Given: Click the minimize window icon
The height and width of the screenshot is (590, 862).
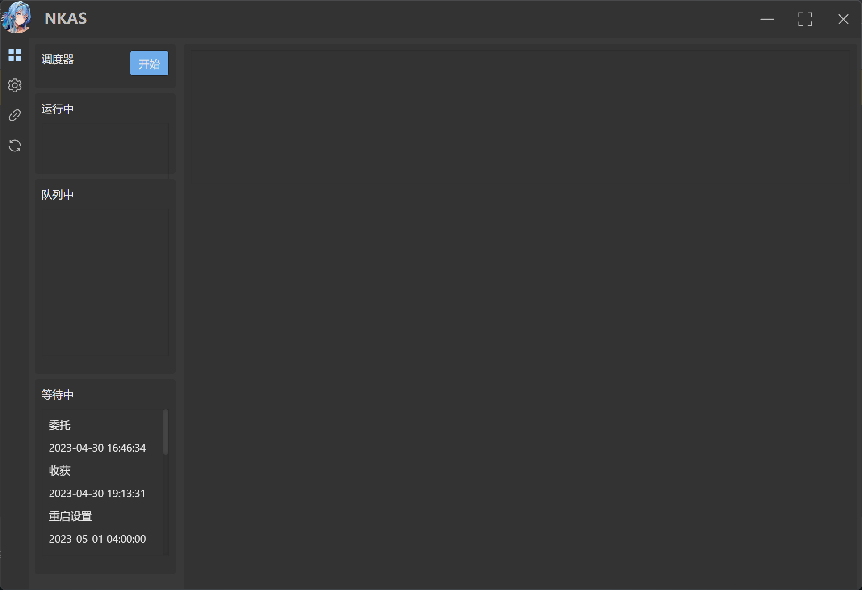Looking at the screenshot, I should pos(767,19).
